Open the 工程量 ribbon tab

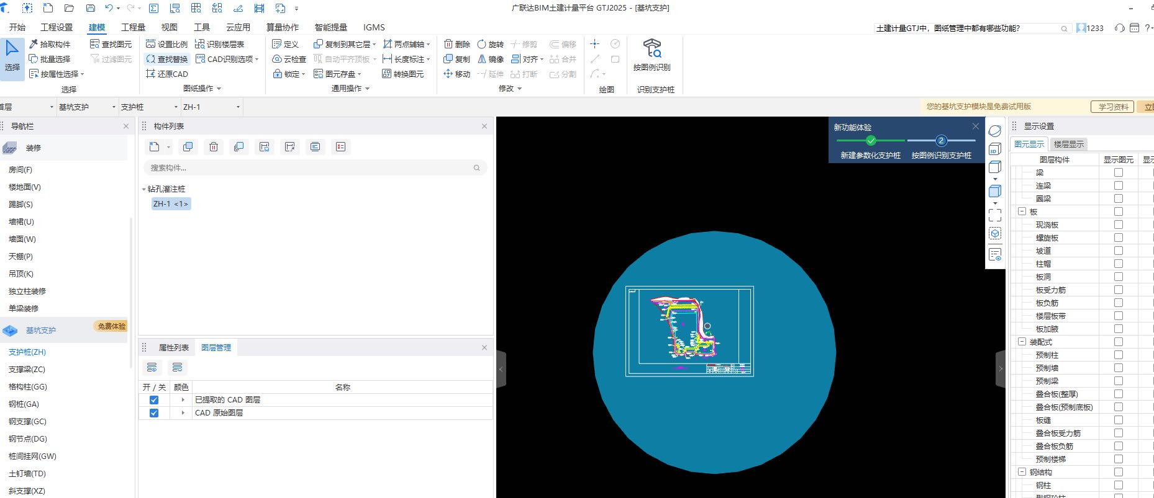tap(133, 27)
